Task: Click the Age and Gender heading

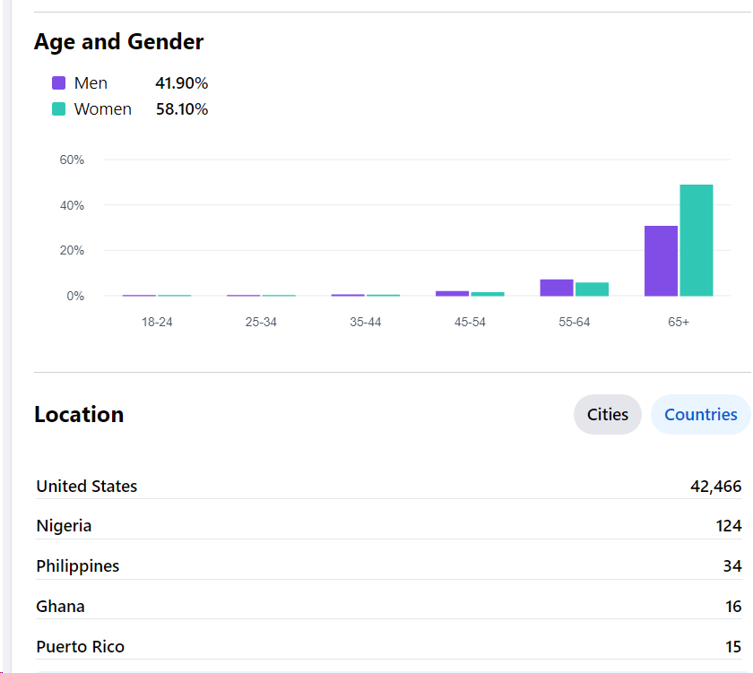Action: click(x=118, y=42)
